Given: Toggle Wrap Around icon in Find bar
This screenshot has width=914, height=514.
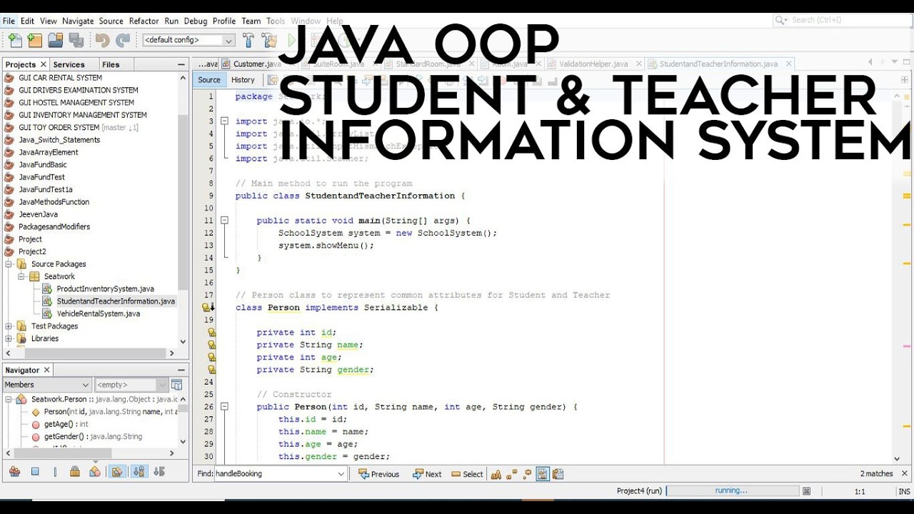Looking at the screenshot, I should 558,474.
